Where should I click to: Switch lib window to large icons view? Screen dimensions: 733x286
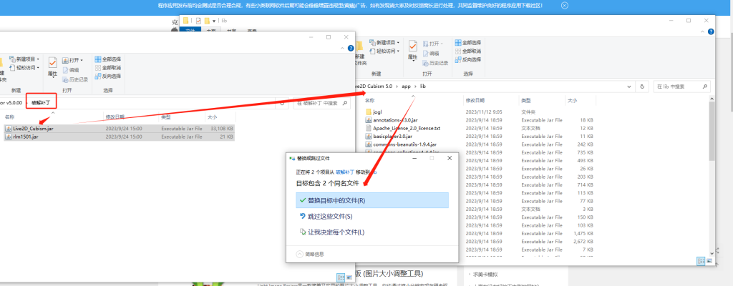[709, 260]
